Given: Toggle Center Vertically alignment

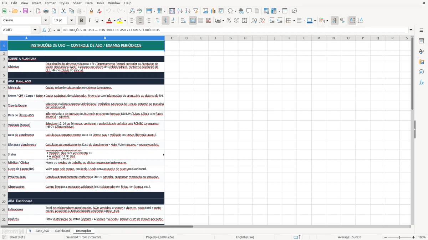Looking at the screenshot, I should pos(165,21).
